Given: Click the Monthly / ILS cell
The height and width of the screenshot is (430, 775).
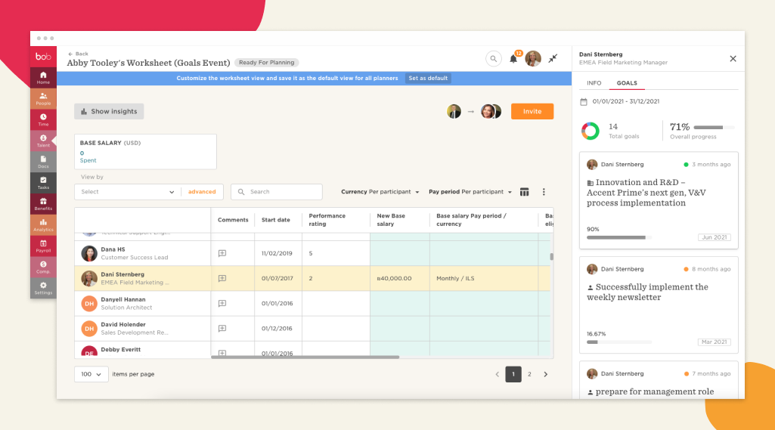Looking at the screenshot, I should [x=484, y=278].
